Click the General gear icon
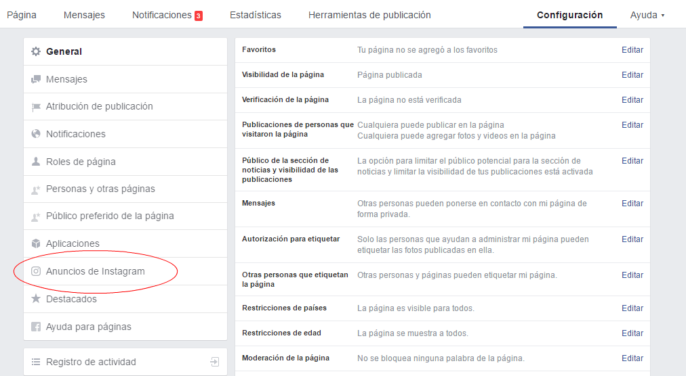 click(36, 51)
